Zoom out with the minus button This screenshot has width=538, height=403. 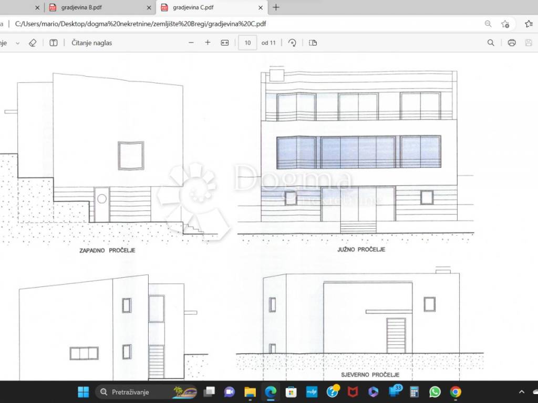pyautogui.click(x=191, y=43)
